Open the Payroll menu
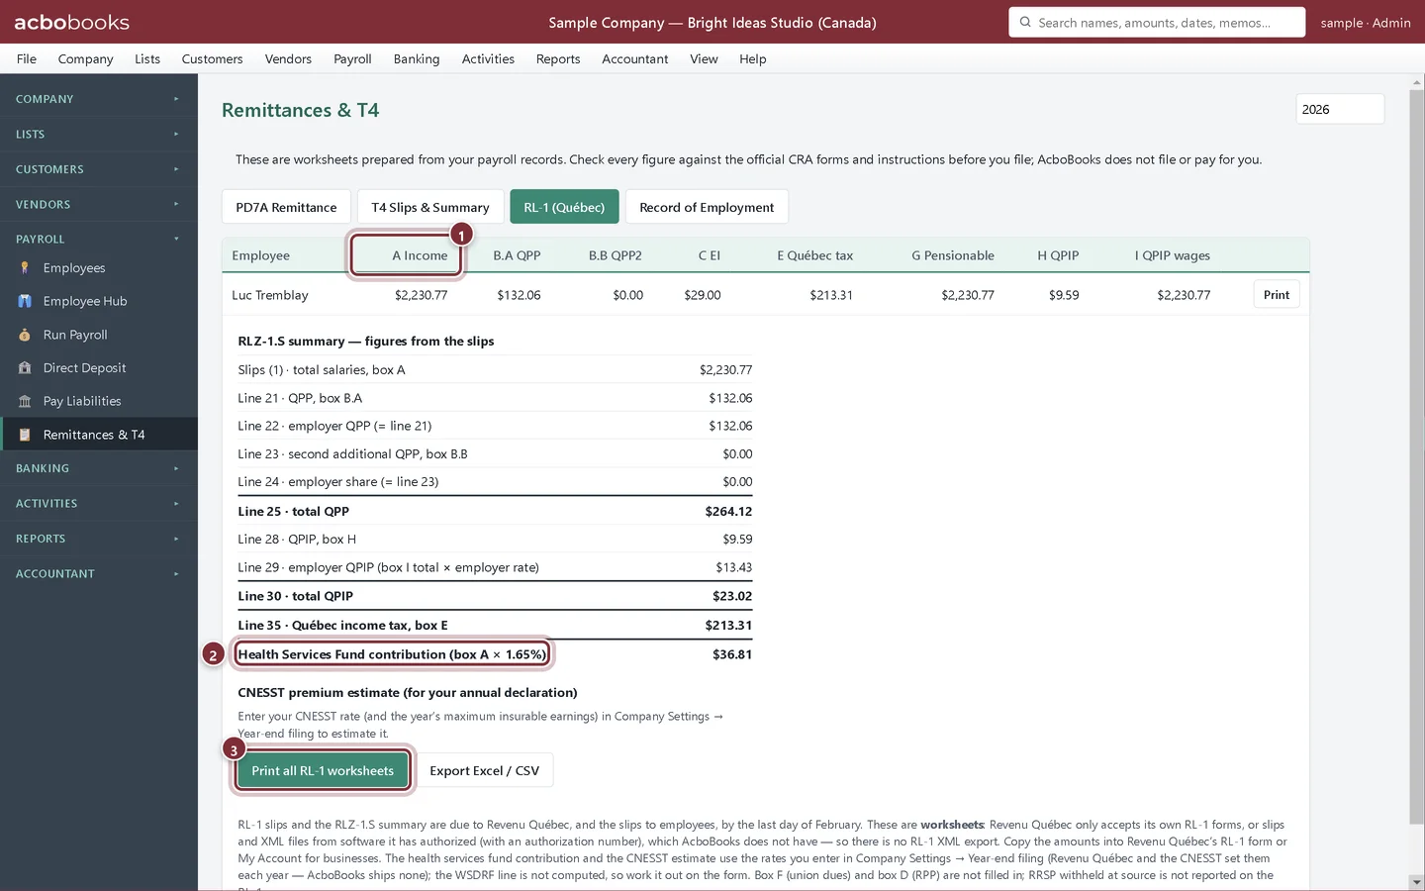This screenshot has height=891, width=1425. [x=352, y=58]
